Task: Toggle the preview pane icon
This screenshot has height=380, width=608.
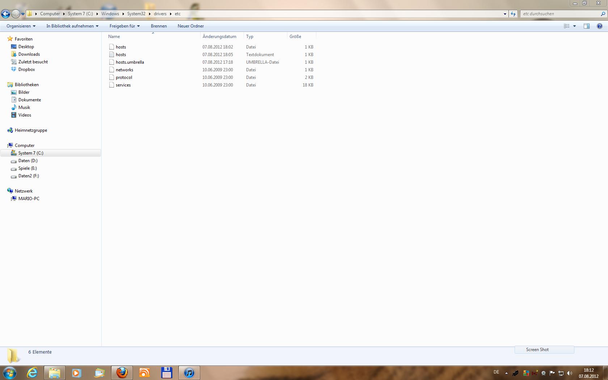Action: (587, 26)
